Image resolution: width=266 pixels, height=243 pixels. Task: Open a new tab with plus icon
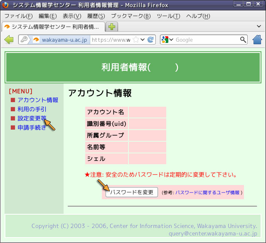(x=112, y=27)
